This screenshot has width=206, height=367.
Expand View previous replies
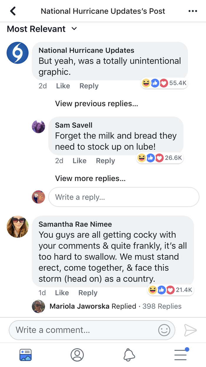(97, 104)
